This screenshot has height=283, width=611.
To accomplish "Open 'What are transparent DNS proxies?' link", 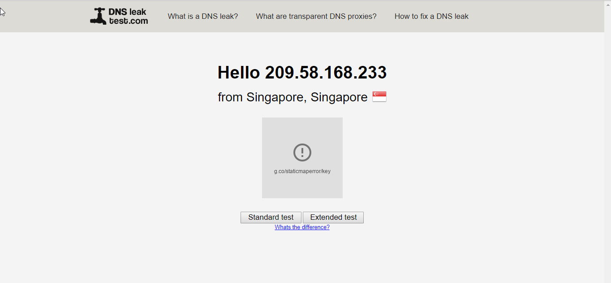I will click(316, 16).
